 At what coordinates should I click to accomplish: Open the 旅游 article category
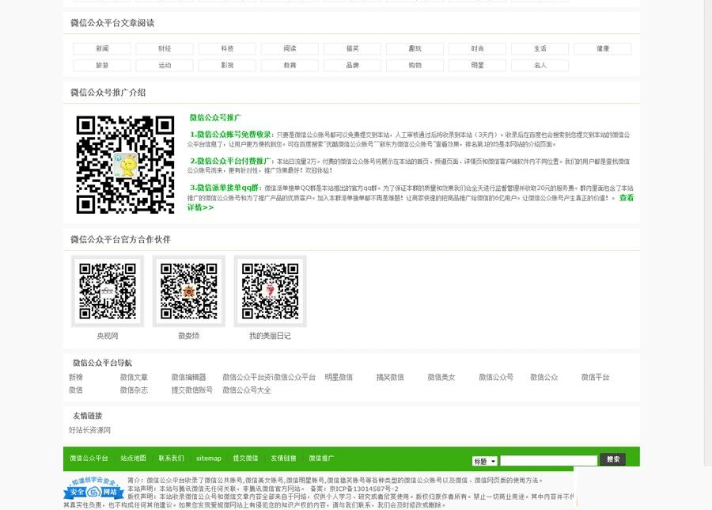102,66
